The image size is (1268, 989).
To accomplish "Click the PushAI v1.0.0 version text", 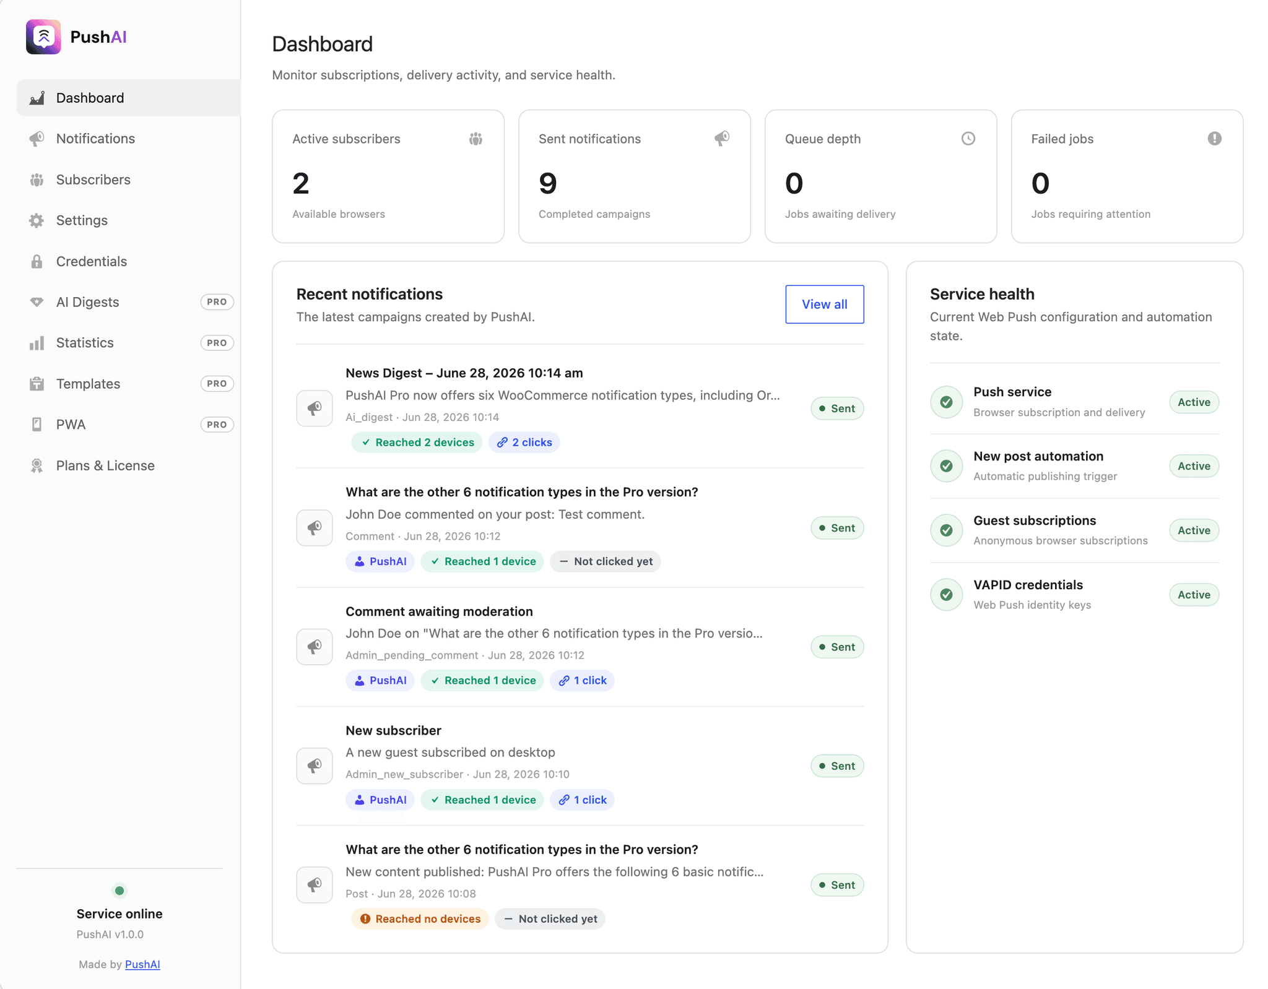I will point(110,935).
